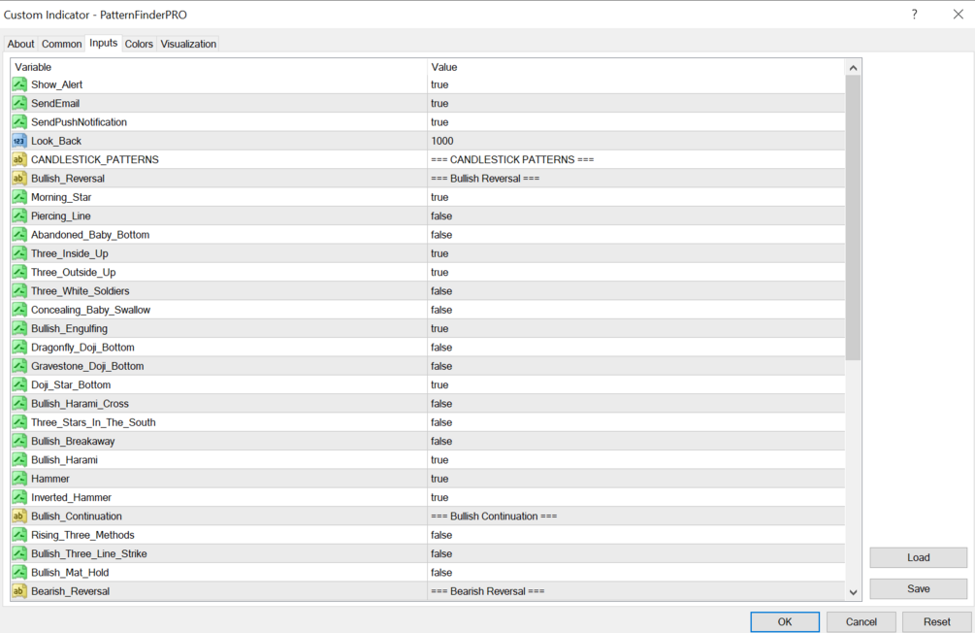Image resolution: width=975 pixels, height=633 pixels.
Task: Click the Three_Stars_In_The_South variable icon
Action: pos(19,422)
